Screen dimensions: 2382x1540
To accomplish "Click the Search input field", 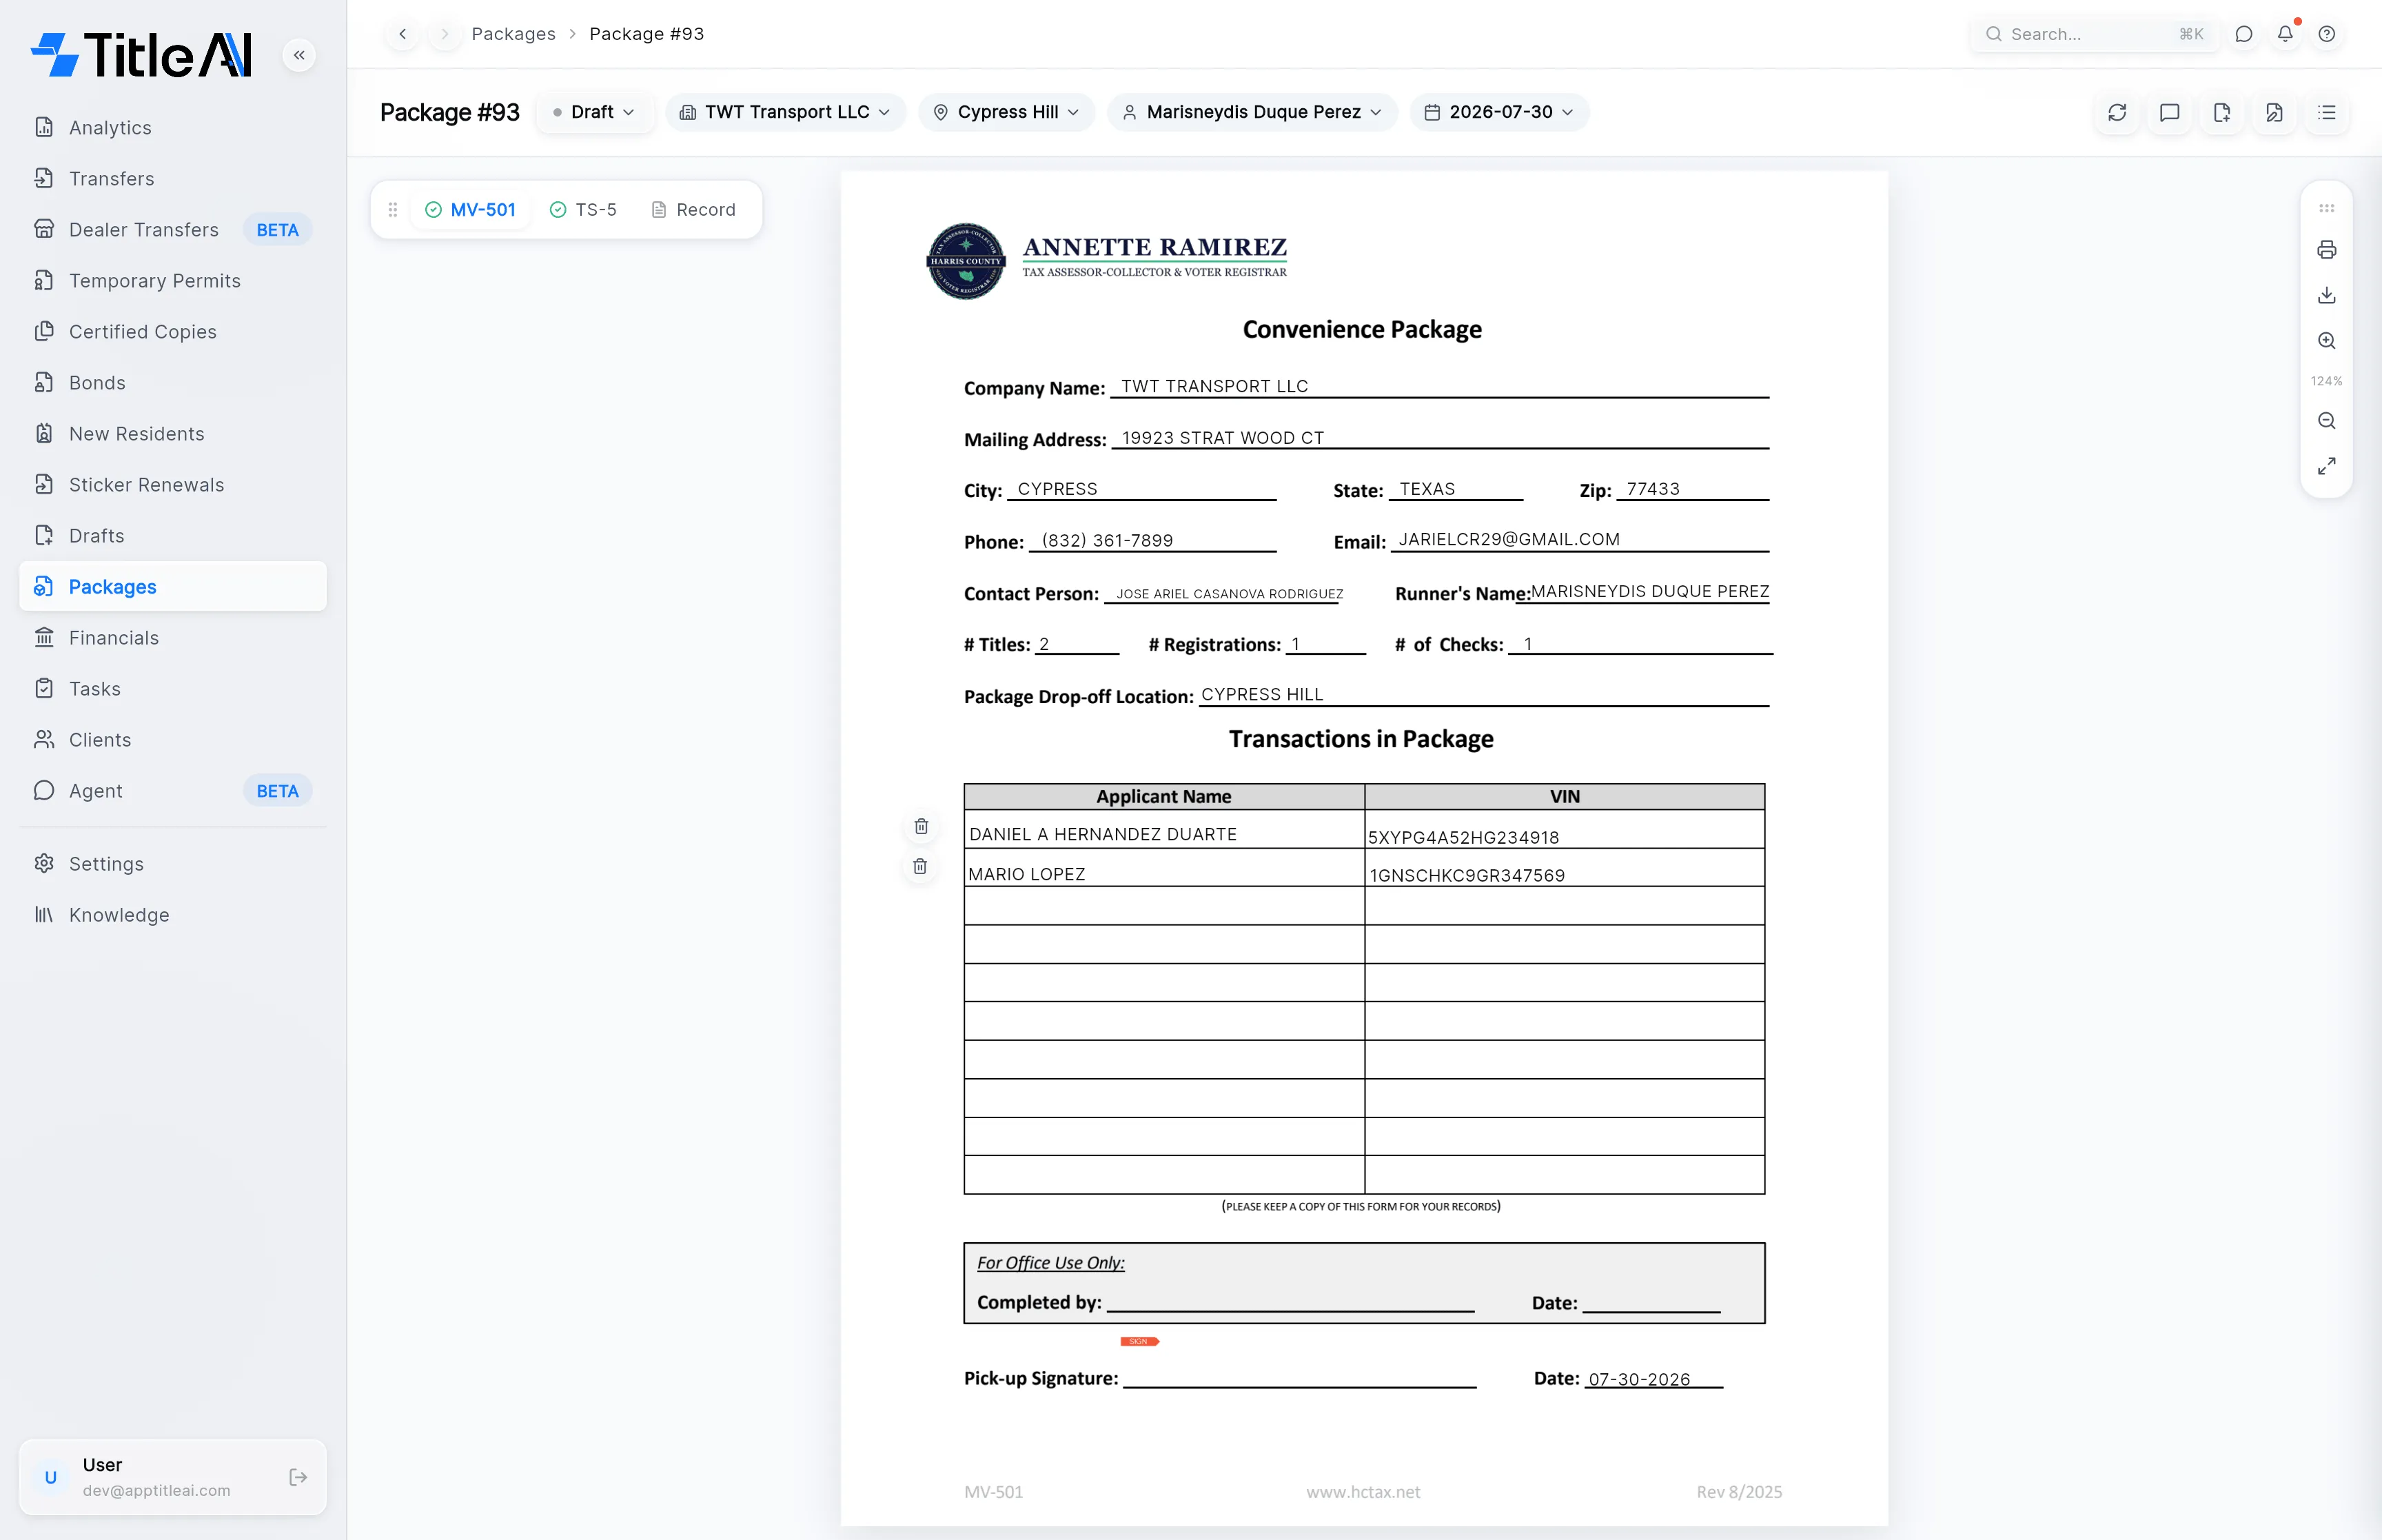I will point(2094,34).
